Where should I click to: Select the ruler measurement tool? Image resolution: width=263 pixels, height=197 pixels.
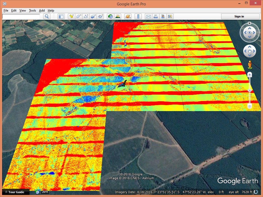coord(138,16)
